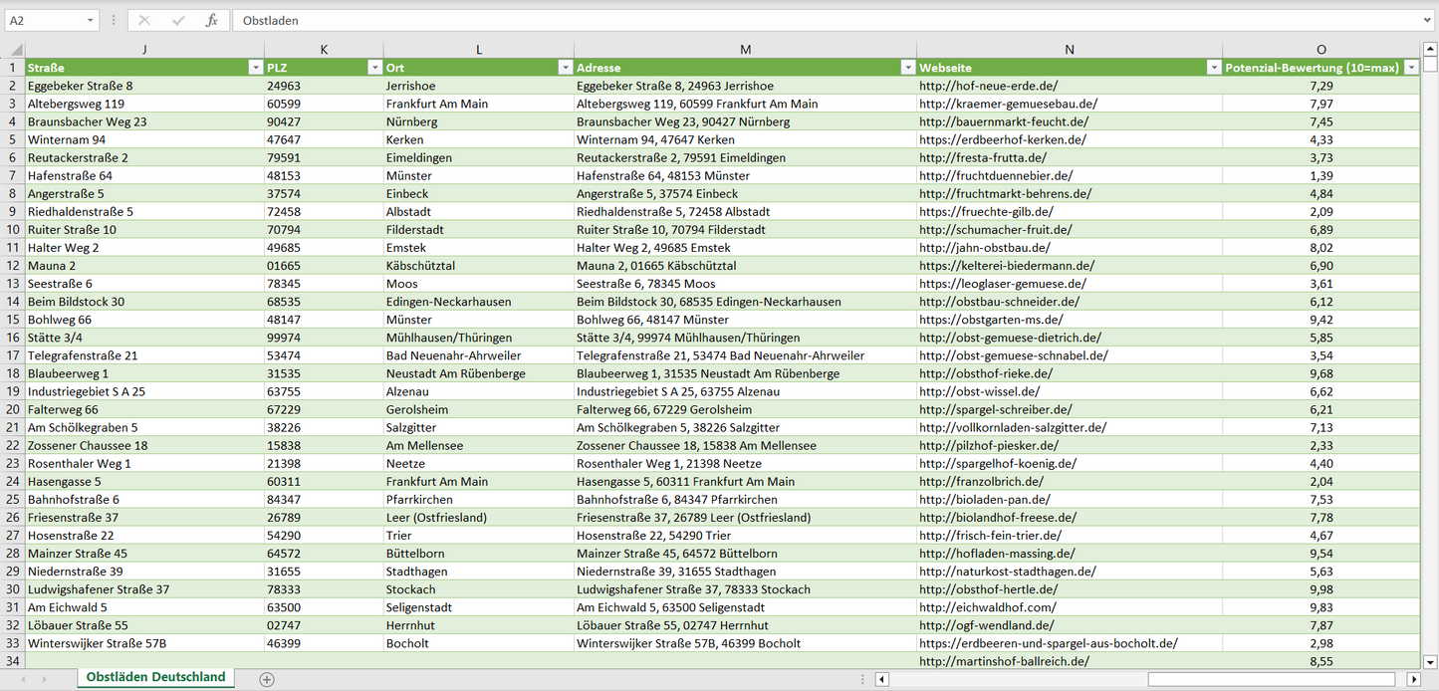1439x691 pixels.
Task: Click the Select All corner triangle
Action: click(x=13, y=50)
